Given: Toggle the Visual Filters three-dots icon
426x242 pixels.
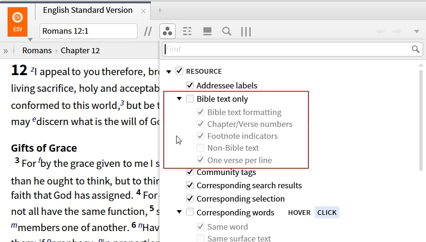Looking at the screenshot, I should [x=168, y=31].
